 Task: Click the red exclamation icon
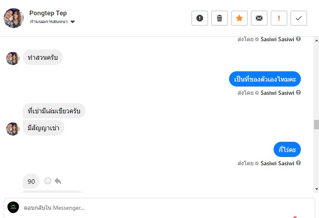click(279, 18)
